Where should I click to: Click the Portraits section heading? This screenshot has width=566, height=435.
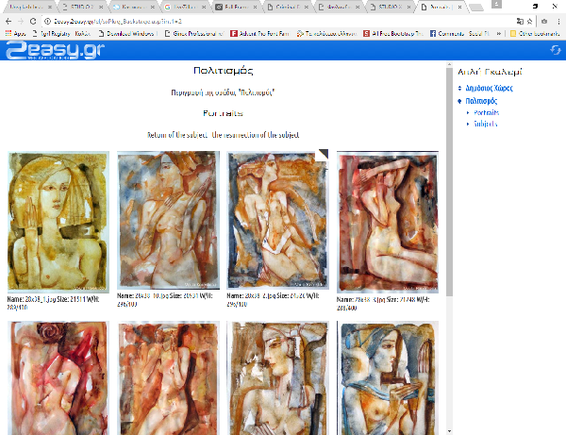tap(223, 113)
